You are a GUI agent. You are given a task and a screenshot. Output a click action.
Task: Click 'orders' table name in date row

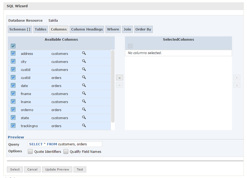pyautogui.click(x=56, y=86)
